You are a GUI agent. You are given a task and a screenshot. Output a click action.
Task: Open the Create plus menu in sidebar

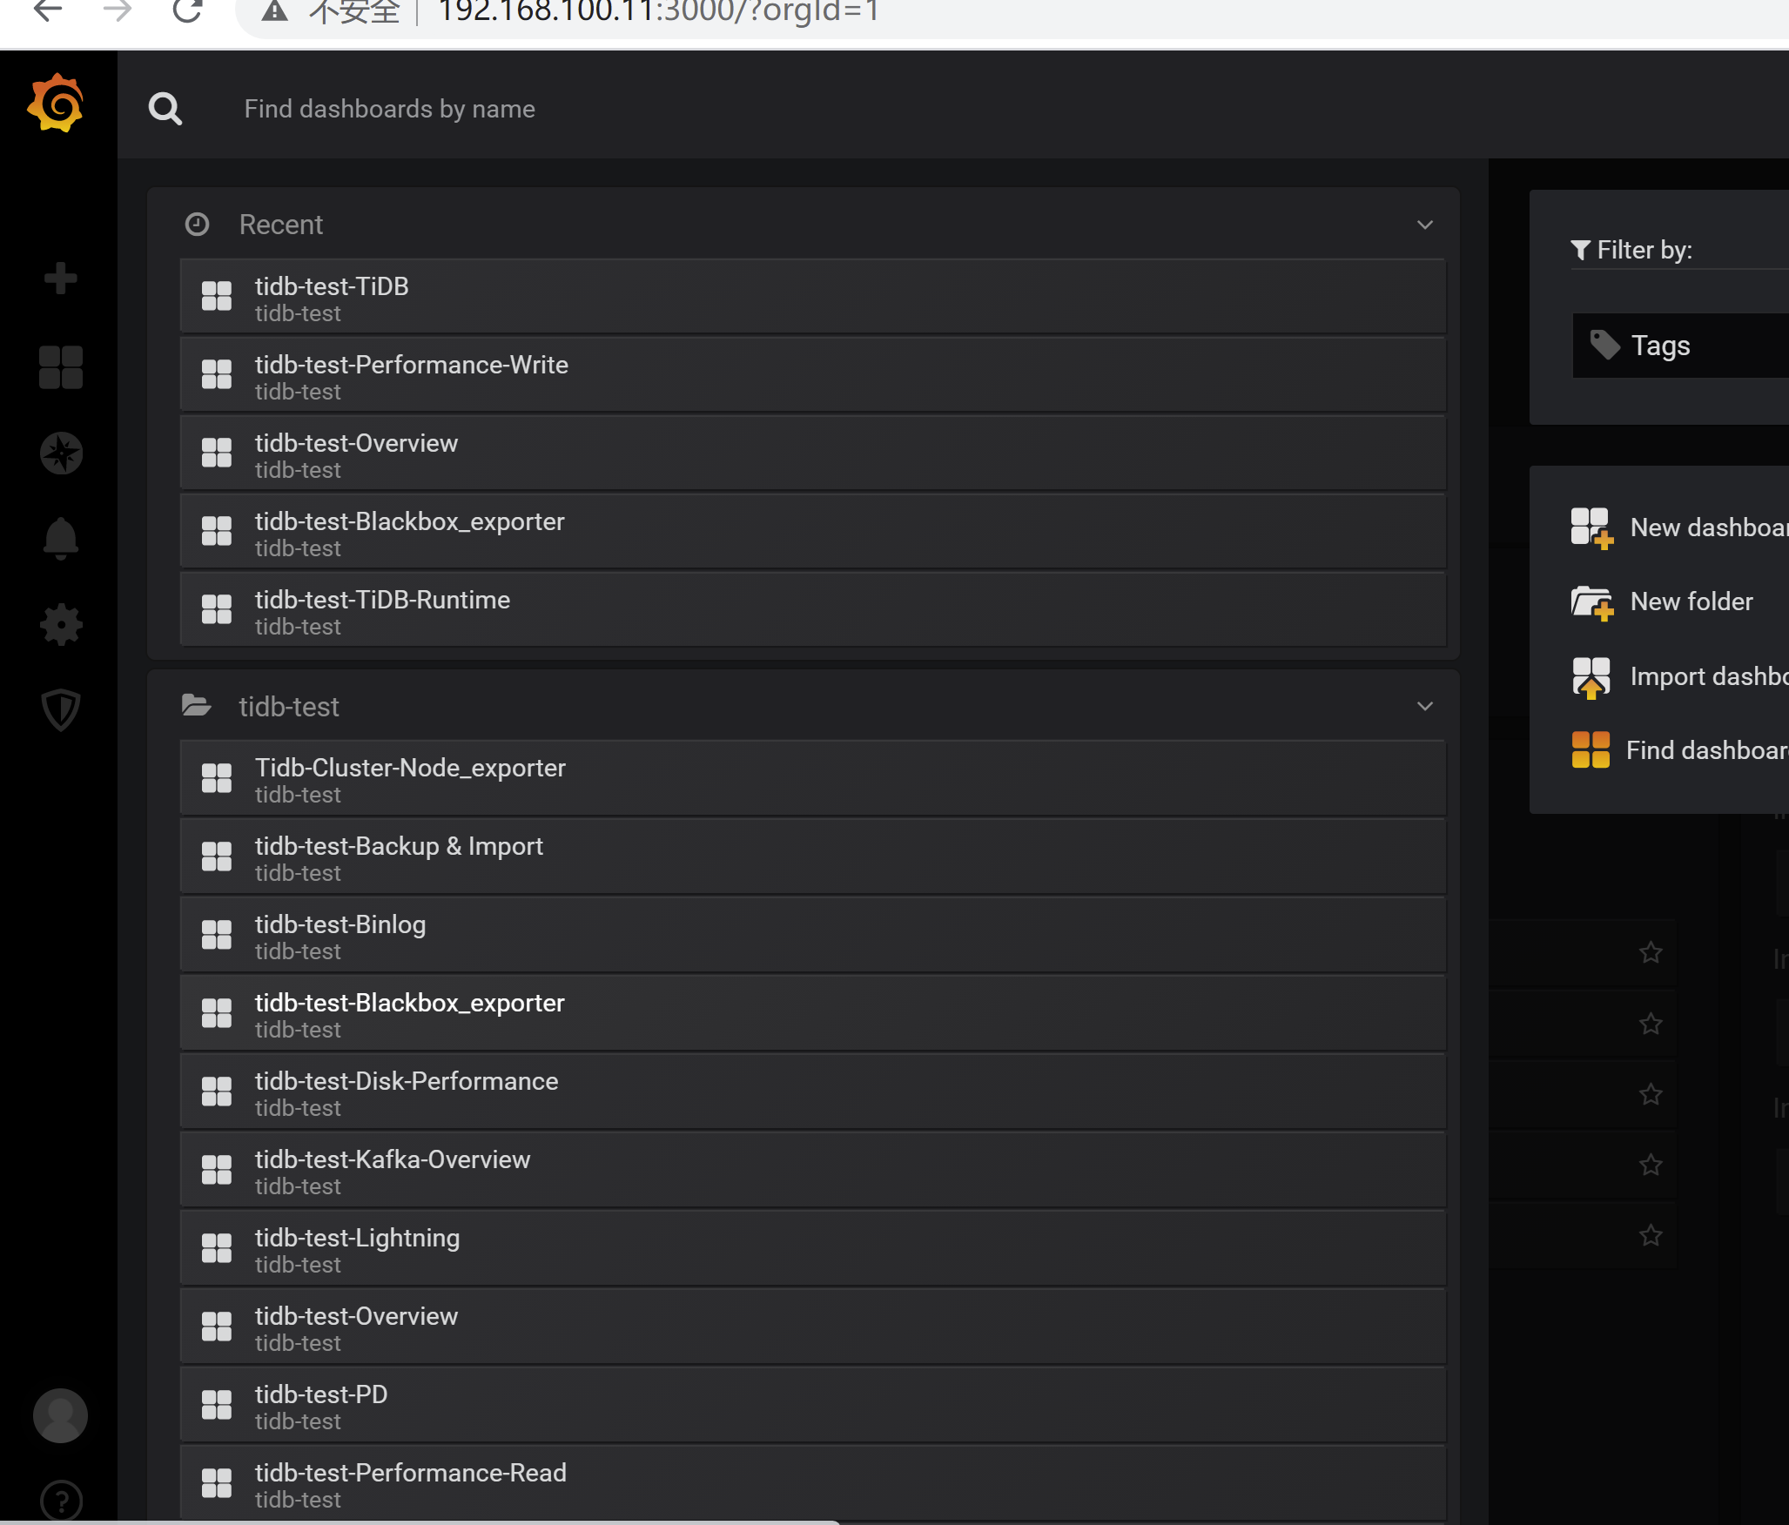point(61,279)
